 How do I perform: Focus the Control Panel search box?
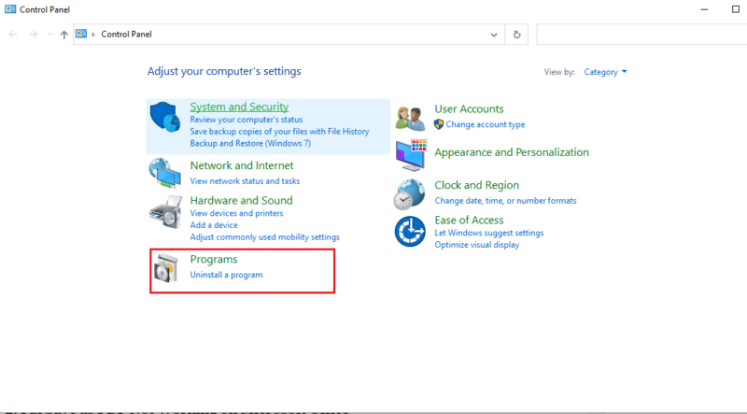[641, 35]
